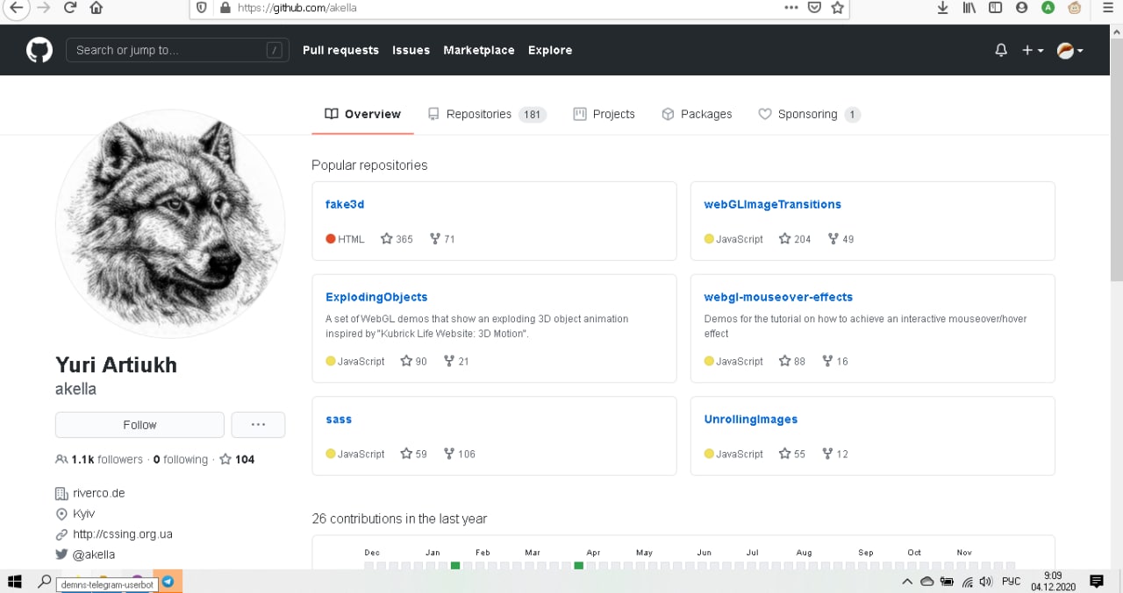Open the volume speaker tray icon

[x=985, y=581]
